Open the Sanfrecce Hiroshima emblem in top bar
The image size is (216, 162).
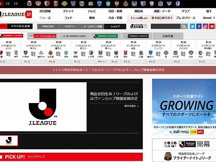point(160,4)
